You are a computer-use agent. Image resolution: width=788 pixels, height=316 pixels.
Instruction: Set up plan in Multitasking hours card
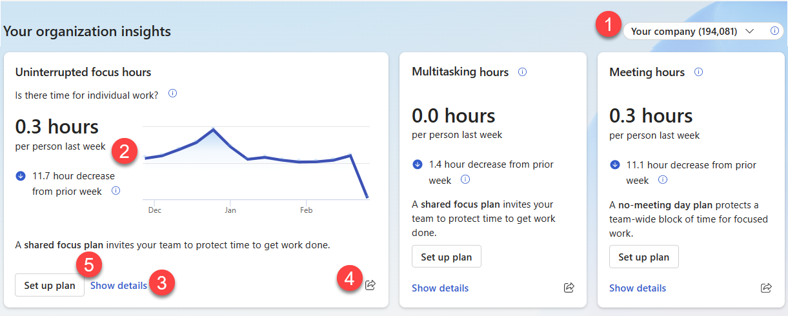click(x=447, y=257)
